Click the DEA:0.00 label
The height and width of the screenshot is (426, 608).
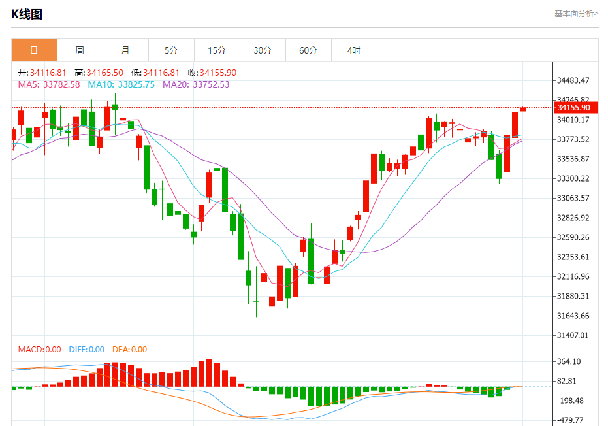(129, 349)
